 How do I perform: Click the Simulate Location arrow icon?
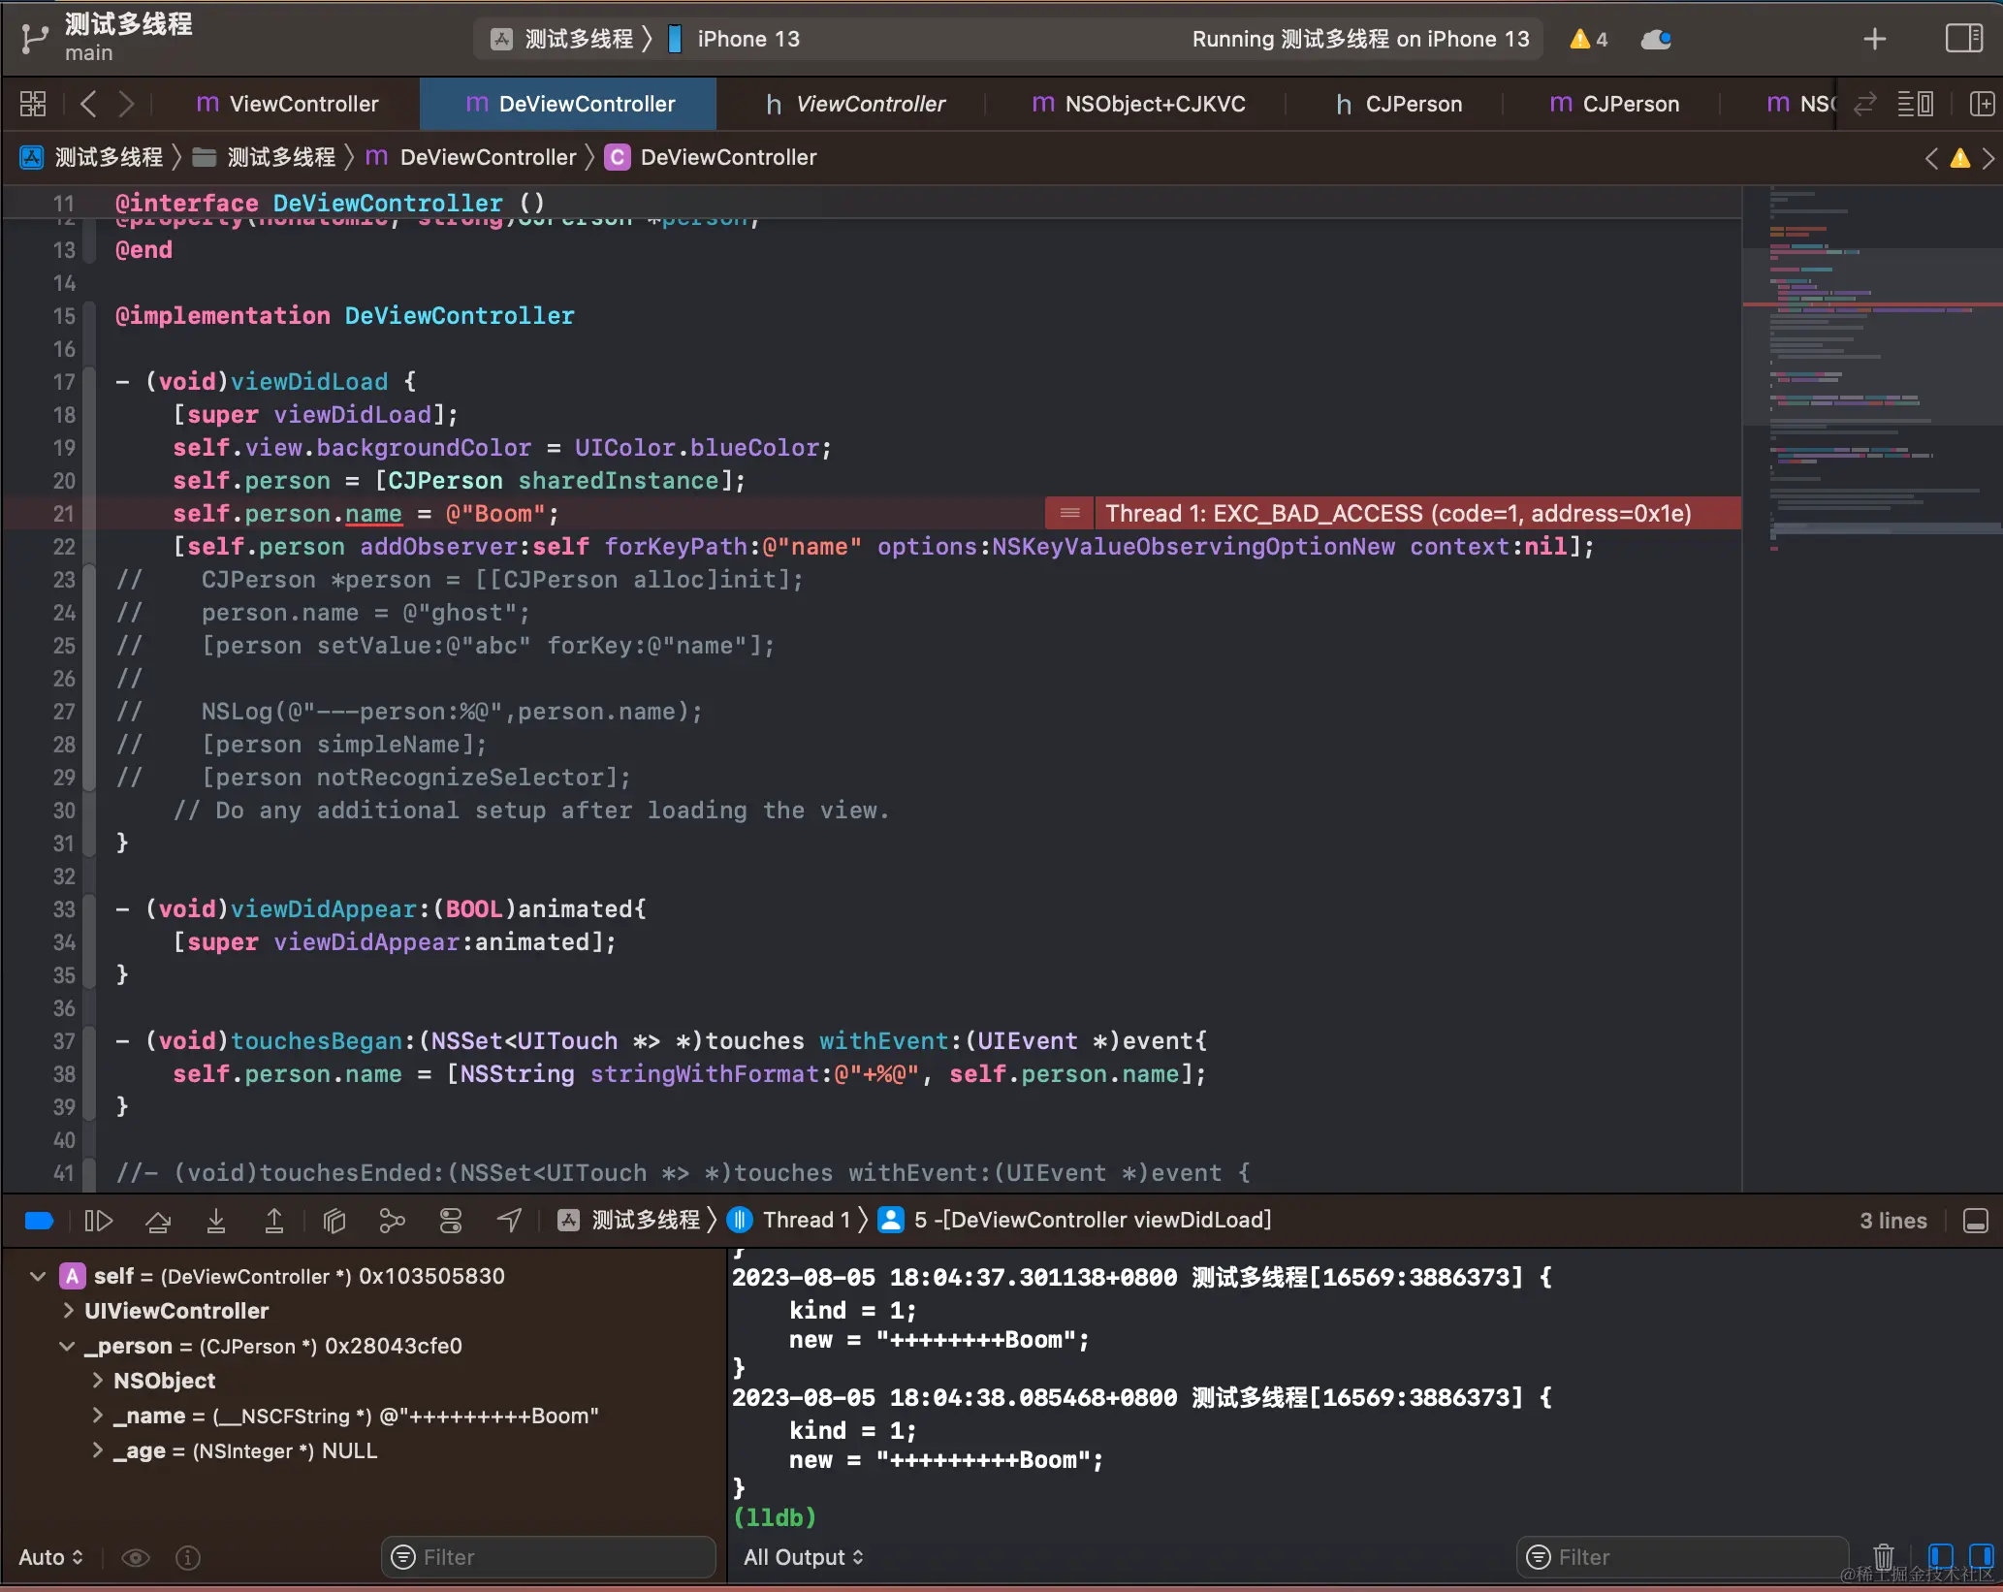pyautogui.click(x=509, y=1221)
